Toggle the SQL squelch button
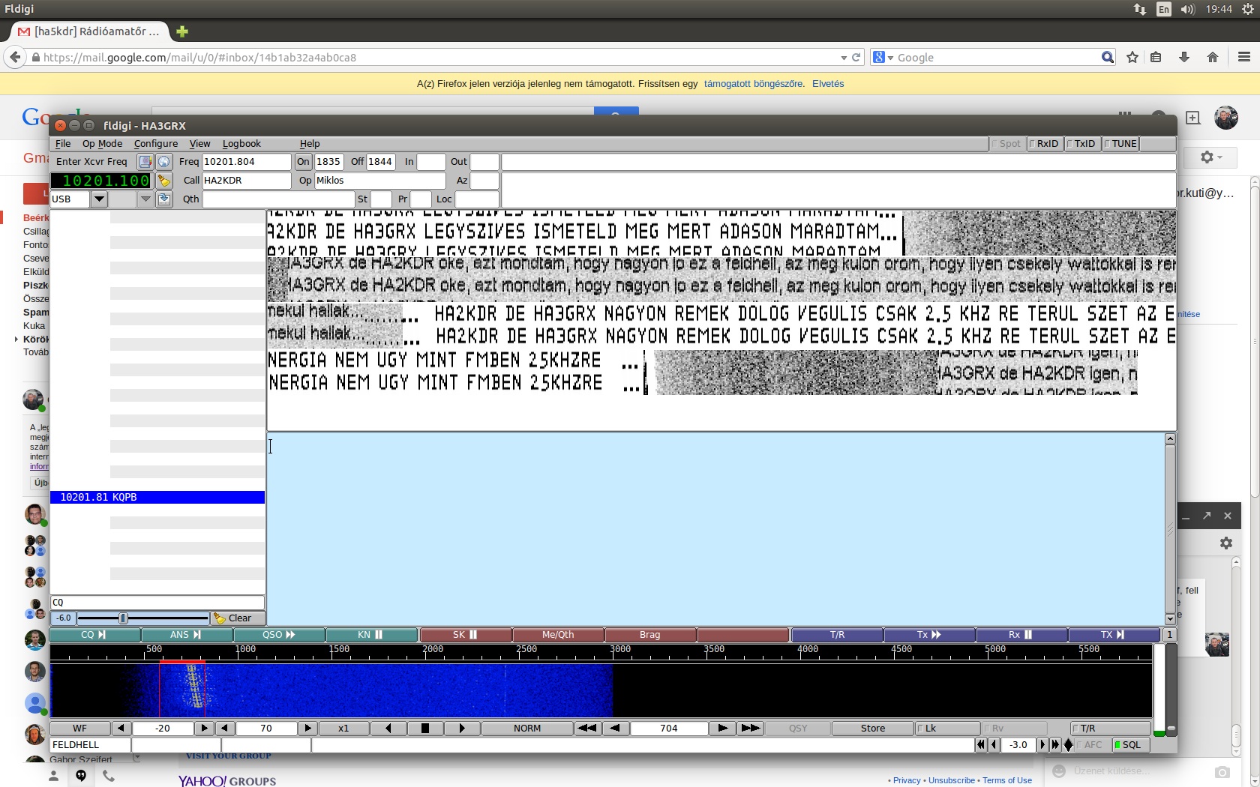This screenshot has height=787, width=1260. [x=1129, y=745]
